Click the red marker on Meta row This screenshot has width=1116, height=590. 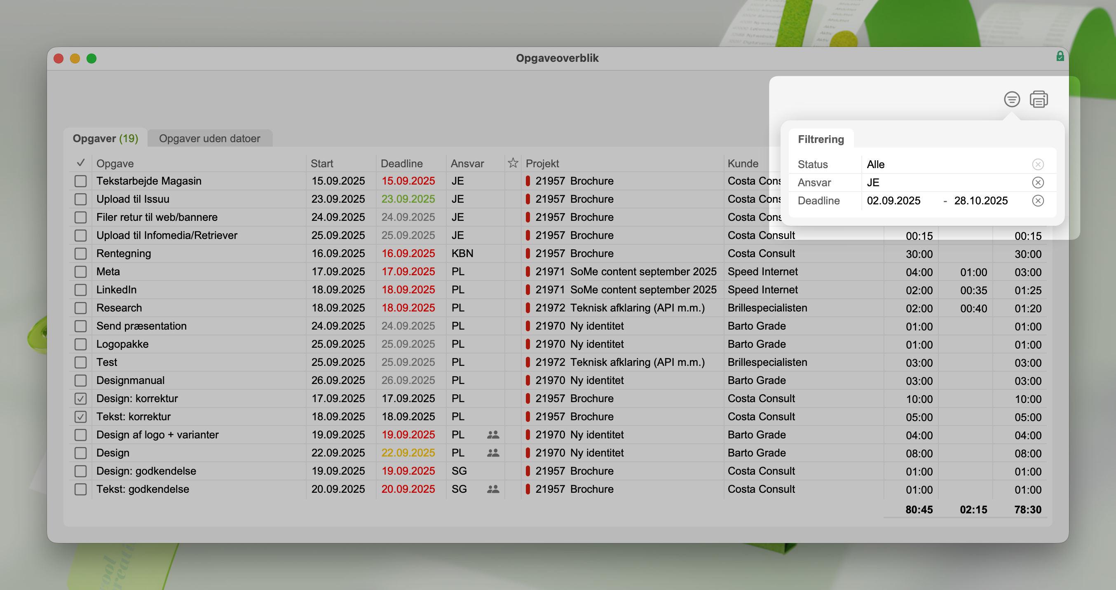tap(528, 272)
